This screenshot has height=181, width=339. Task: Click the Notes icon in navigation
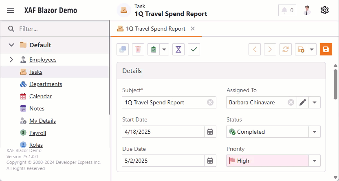point(23,108)
